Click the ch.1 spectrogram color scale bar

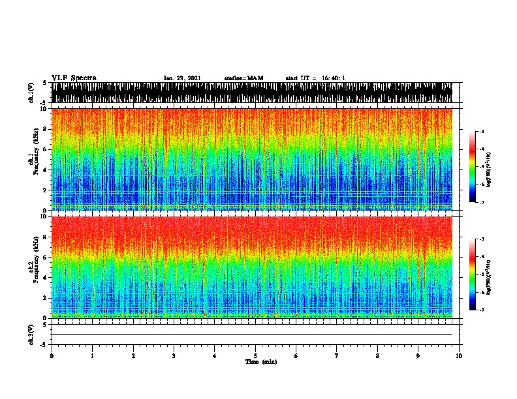click(473, 167)
